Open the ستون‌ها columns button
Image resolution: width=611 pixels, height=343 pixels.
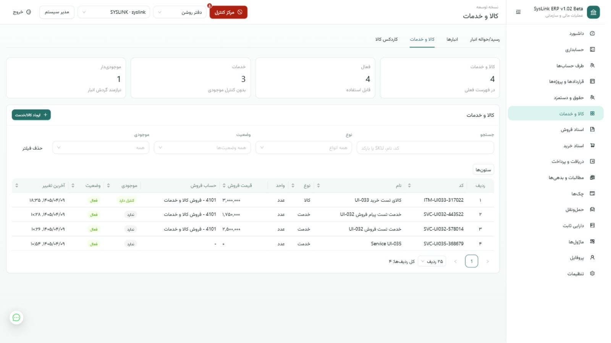pyautogui.click(x=483, y=170)
